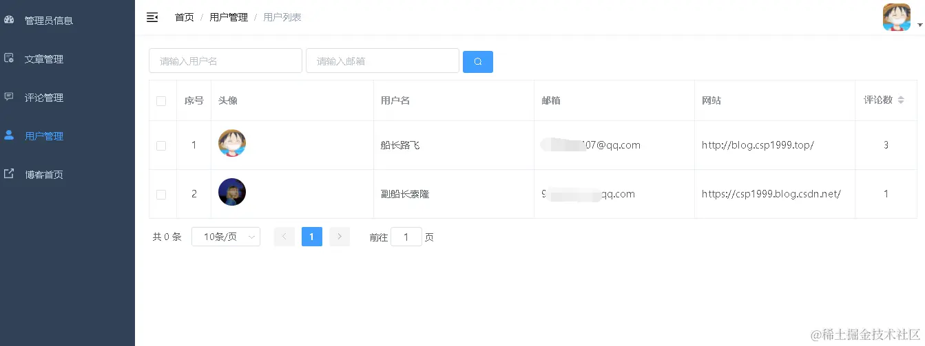Click the external link icon beside 博客首页
The height and width of the screenshot is (346, 925).
[x=9, y=174]
